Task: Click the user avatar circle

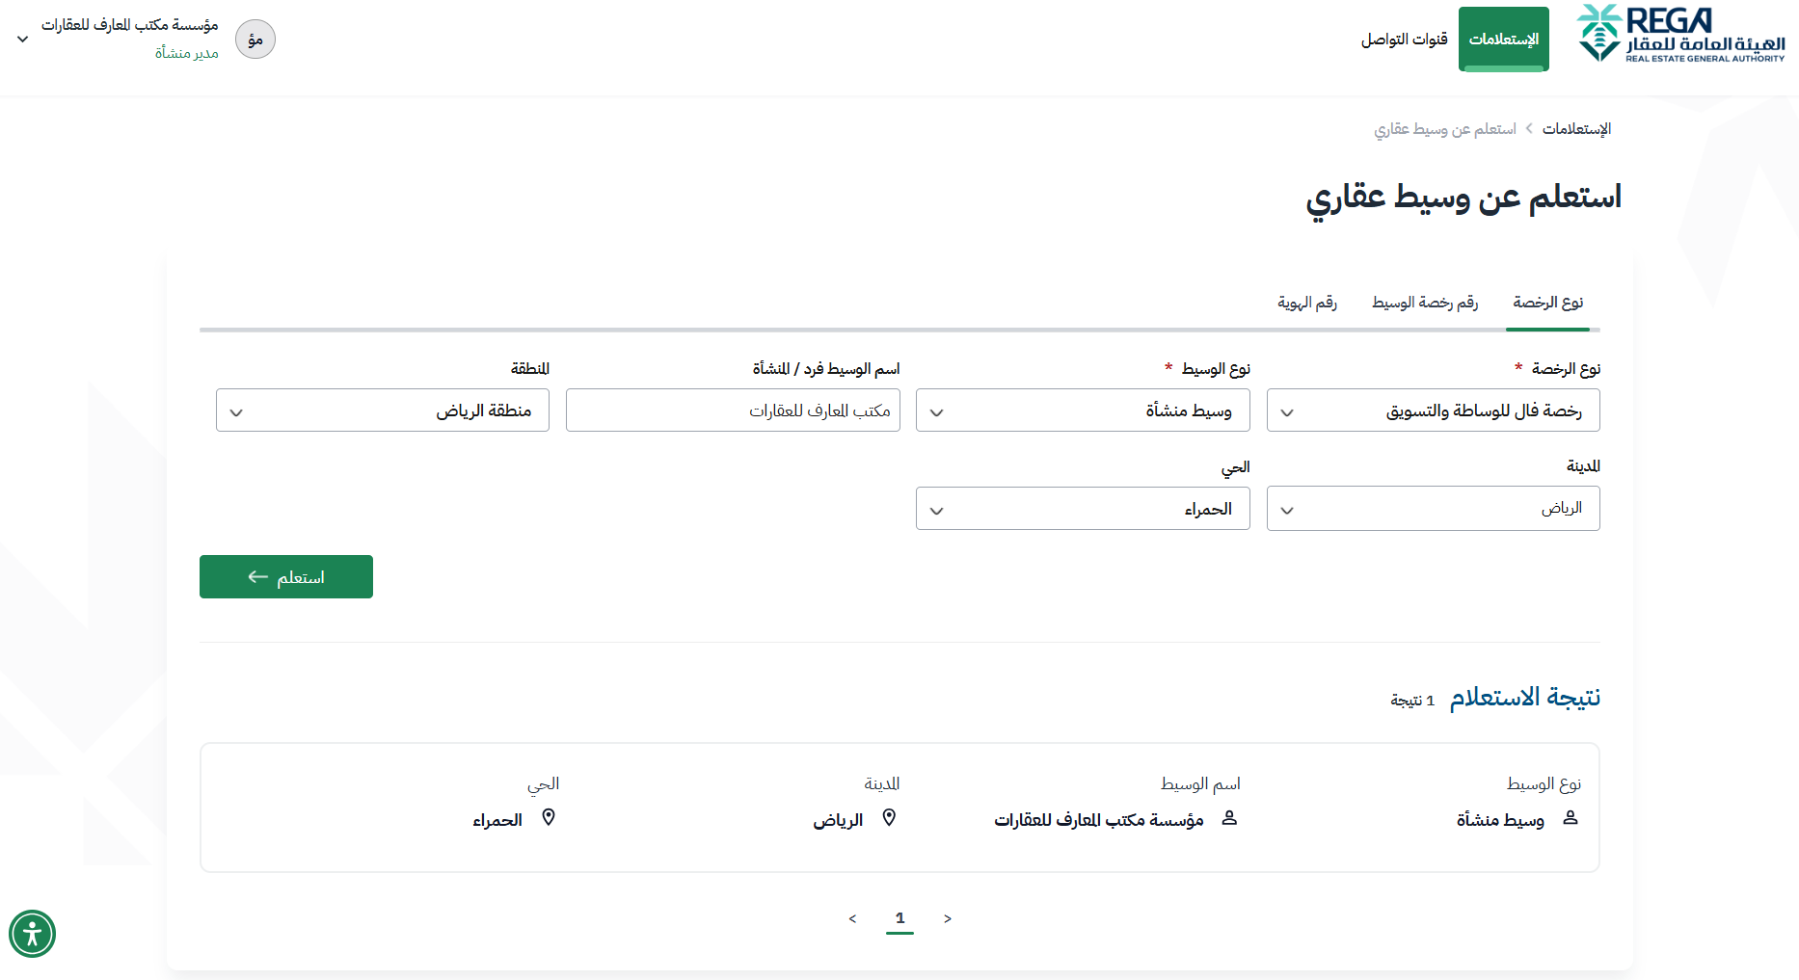Action: (x=255, y=40)
